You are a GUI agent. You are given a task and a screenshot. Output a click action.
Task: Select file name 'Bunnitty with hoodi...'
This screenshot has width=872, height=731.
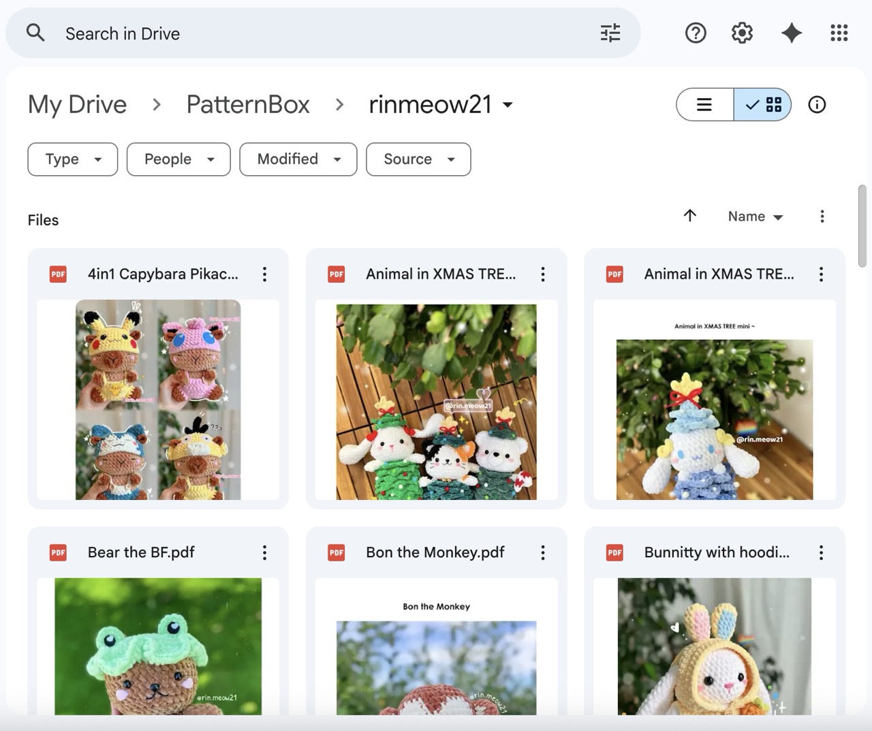pyautogui.click(x=717, y=553)
